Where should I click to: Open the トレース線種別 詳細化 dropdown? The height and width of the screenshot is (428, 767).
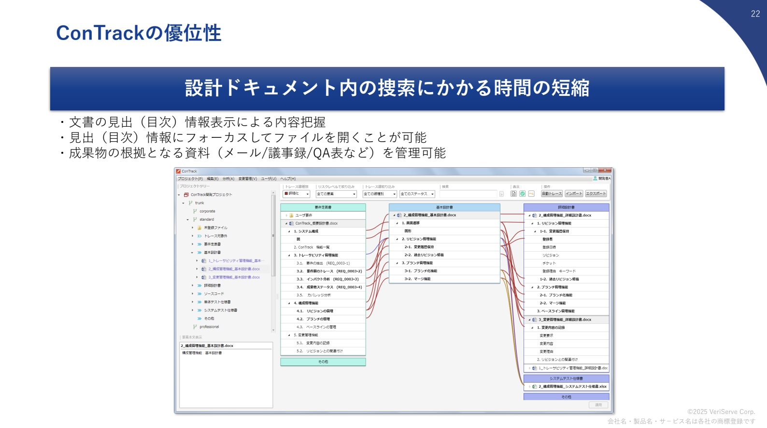[297, 194]
